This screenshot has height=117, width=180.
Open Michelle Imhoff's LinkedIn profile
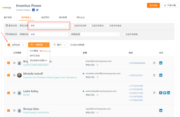(x=161, y=75)
